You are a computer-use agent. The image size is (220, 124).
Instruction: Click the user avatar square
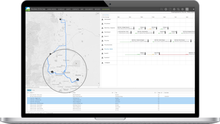(187, 9)
